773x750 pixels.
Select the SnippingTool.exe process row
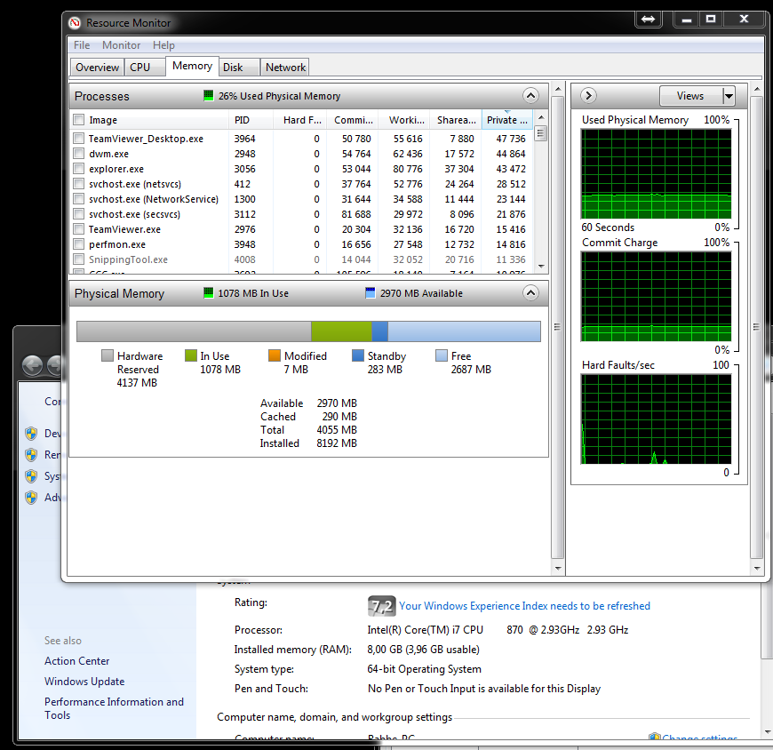point(303,259)
